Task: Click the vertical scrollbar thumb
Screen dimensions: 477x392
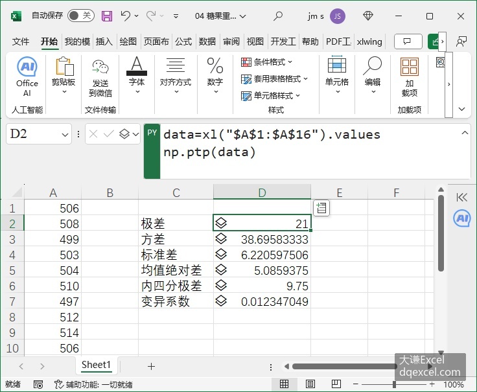Action: click(x=441, y=233)
